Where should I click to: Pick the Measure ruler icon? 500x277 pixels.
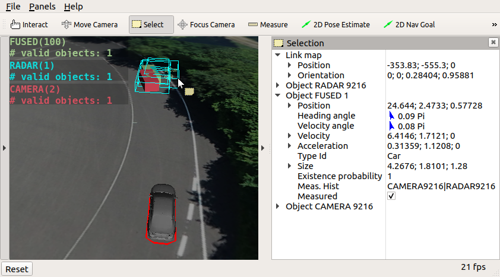[253, 24]
